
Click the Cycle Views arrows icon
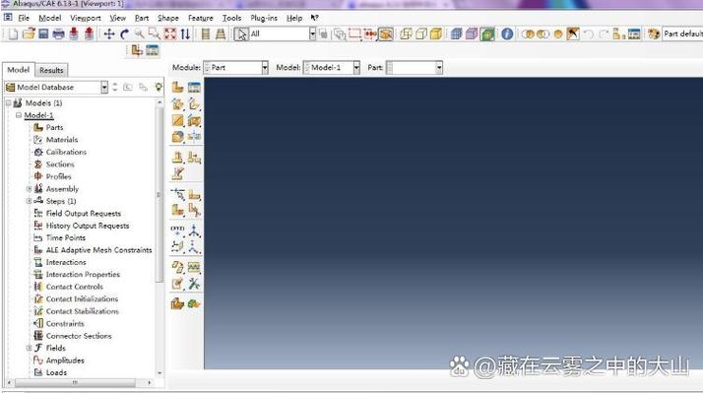click(x=185, y=33)
